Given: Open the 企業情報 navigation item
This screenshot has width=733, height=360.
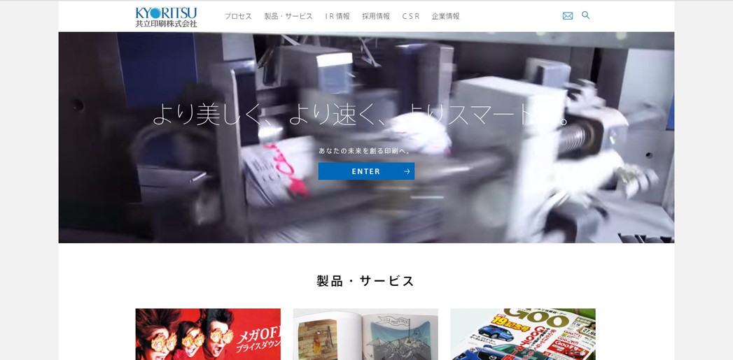Looking at the screenshot, I should click(x=445, y=16).
